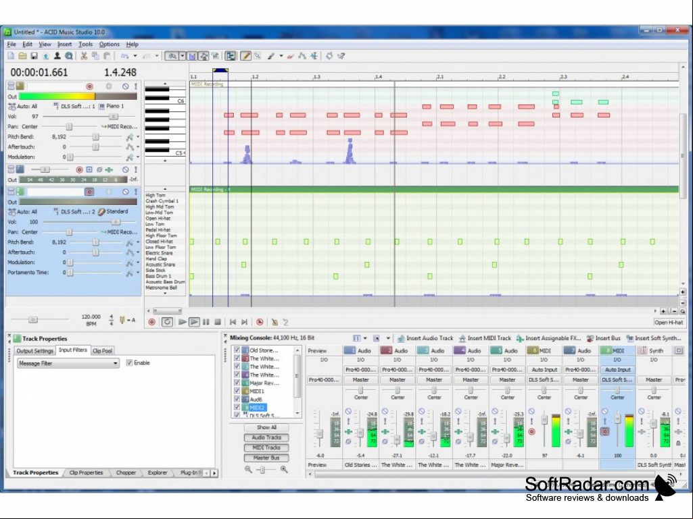The height and width of the screenshot is (519, 693).
Task: Click Insert Audio Track in Mixing Console
Action: pyautogui.click(x=425, y=338)
